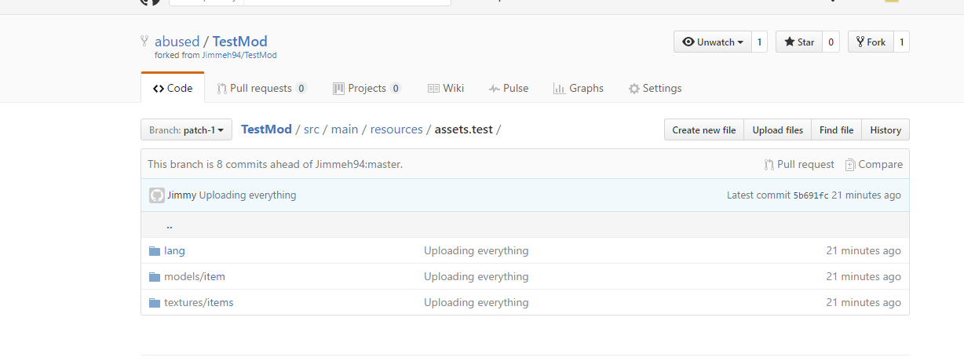Create a Pull request from this branch
The image size is (964, 361).
[799, 164]
